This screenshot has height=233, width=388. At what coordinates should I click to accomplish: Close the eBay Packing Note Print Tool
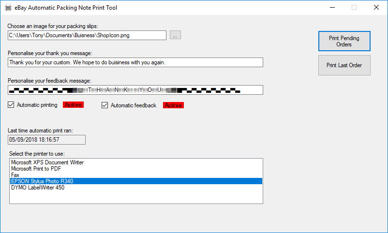[376, 7]
